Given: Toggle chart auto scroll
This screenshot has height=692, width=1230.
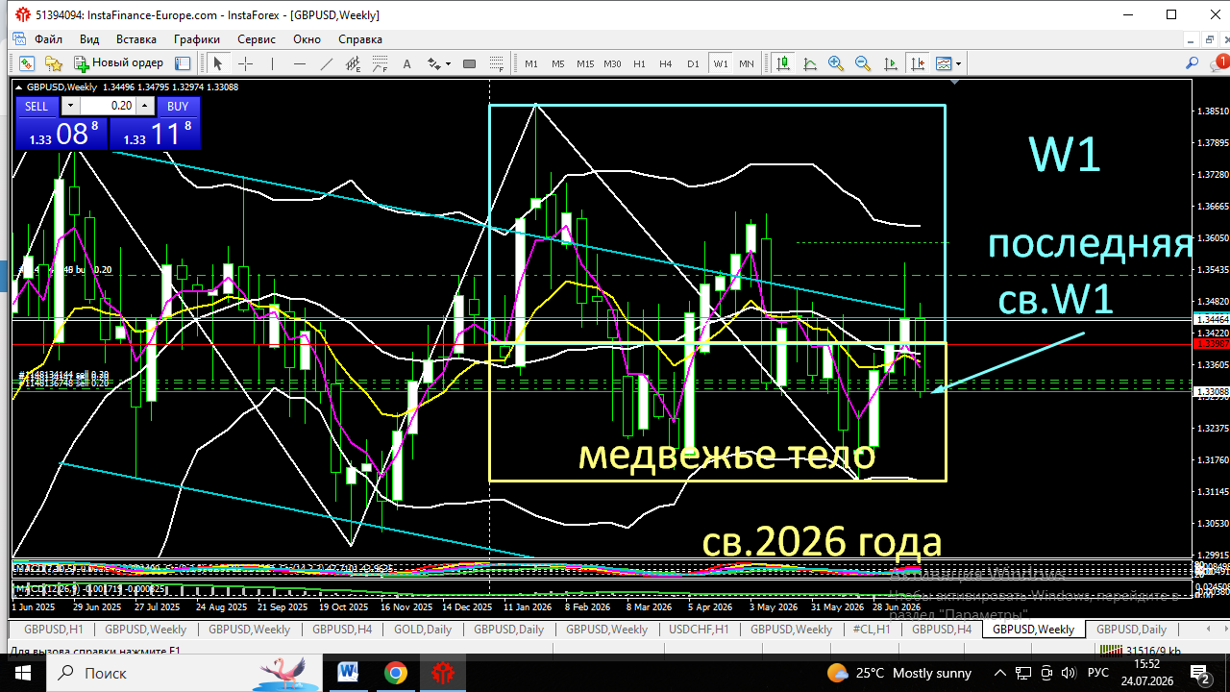Looking at the screenshot, I should [891, 63].
